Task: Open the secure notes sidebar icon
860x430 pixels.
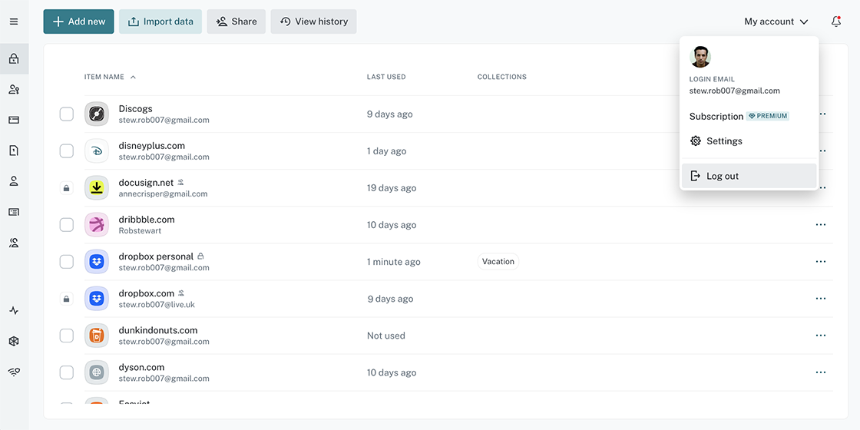Action: coord(14,150)
